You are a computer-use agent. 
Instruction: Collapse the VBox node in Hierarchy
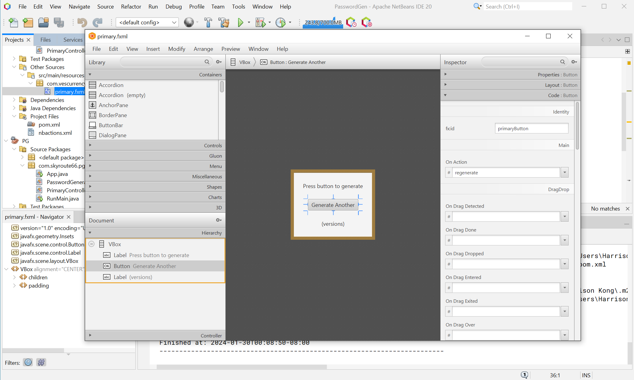click(92, 244)
